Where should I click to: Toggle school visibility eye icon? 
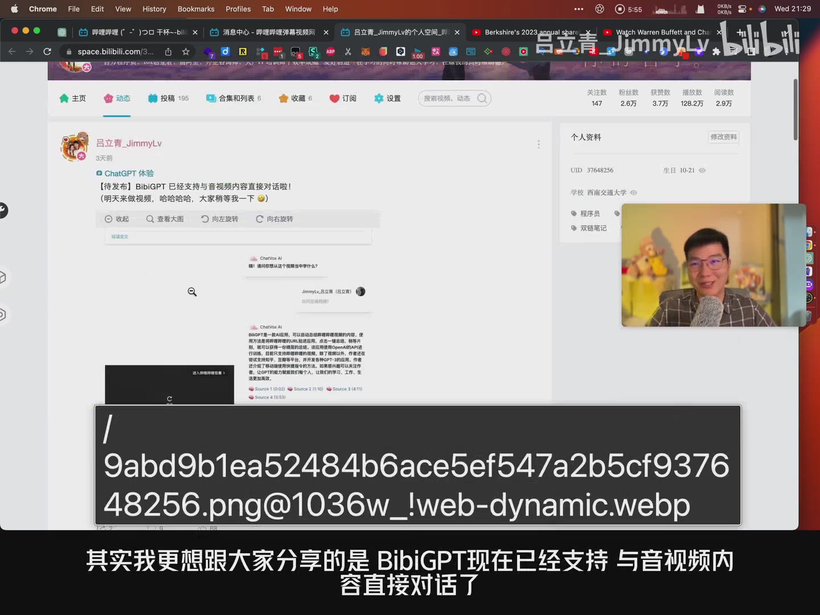pyautogui.click(x=634, y=192)
